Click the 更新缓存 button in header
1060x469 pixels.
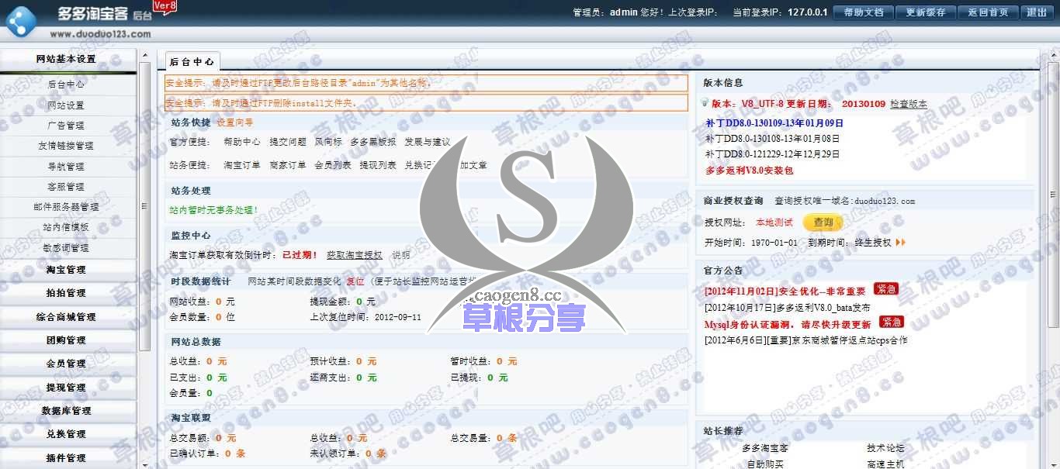[x=924, y=12]
